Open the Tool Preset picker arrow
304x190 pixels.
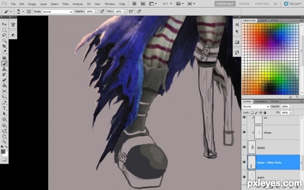pos(11,12)
